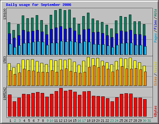Click the red KBytes bar for day 23

112,109
